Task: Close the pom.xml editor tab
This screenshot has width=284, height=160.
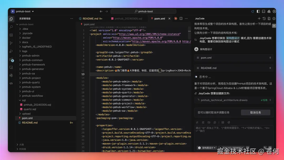Action: pos(169,19)
